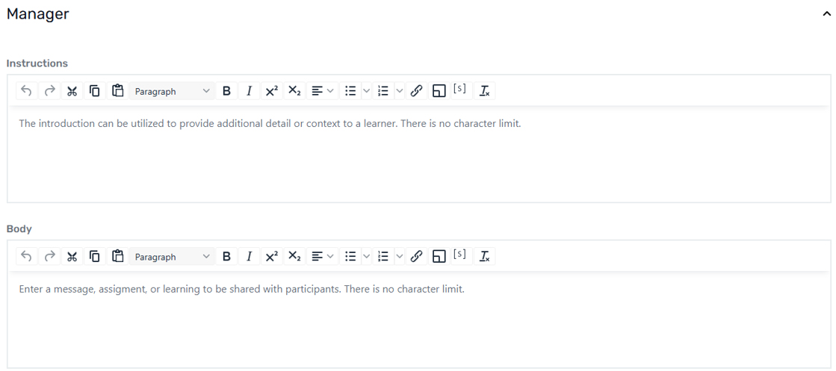Click inside the Instructions text area

[418, 160]
